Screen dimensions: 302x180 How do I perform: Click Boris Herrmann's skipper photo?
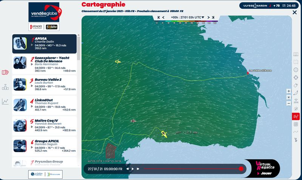(20, 63)
